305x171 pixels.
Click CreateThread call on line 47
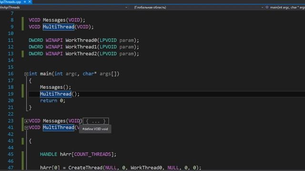(x=85, y=168)
